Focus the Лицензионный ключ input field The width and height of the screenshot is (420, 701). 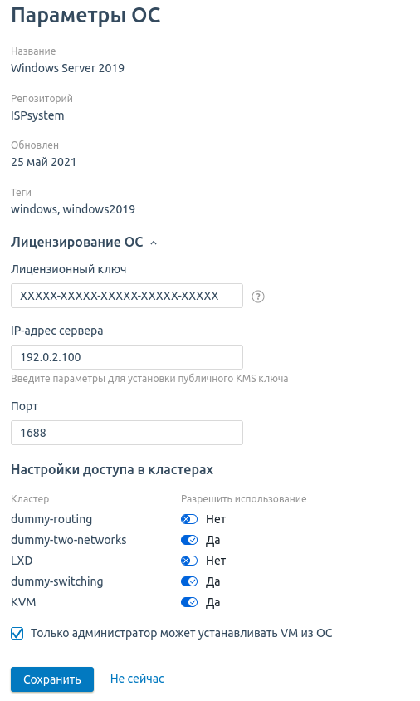pyautogui.click(x=127, y=296)
